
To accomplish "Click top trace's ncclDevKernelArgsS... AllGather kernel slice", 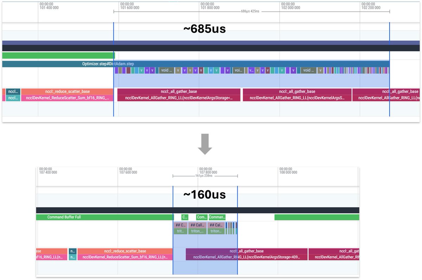I will click(x=297, y=98).
